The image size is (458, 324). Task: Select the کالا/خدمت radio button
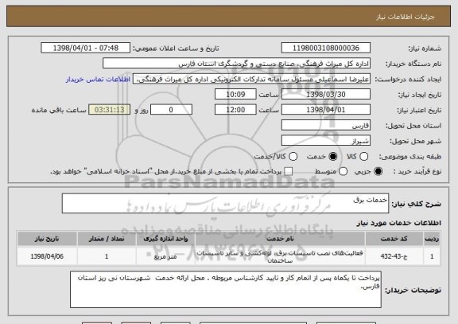pyautogui.click(x=293, y=157)
